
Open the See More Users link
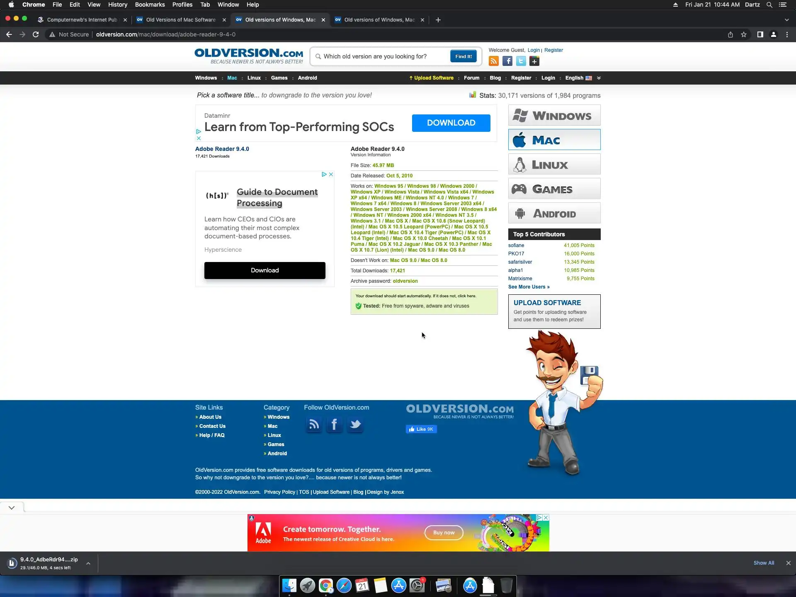(529, 287)
